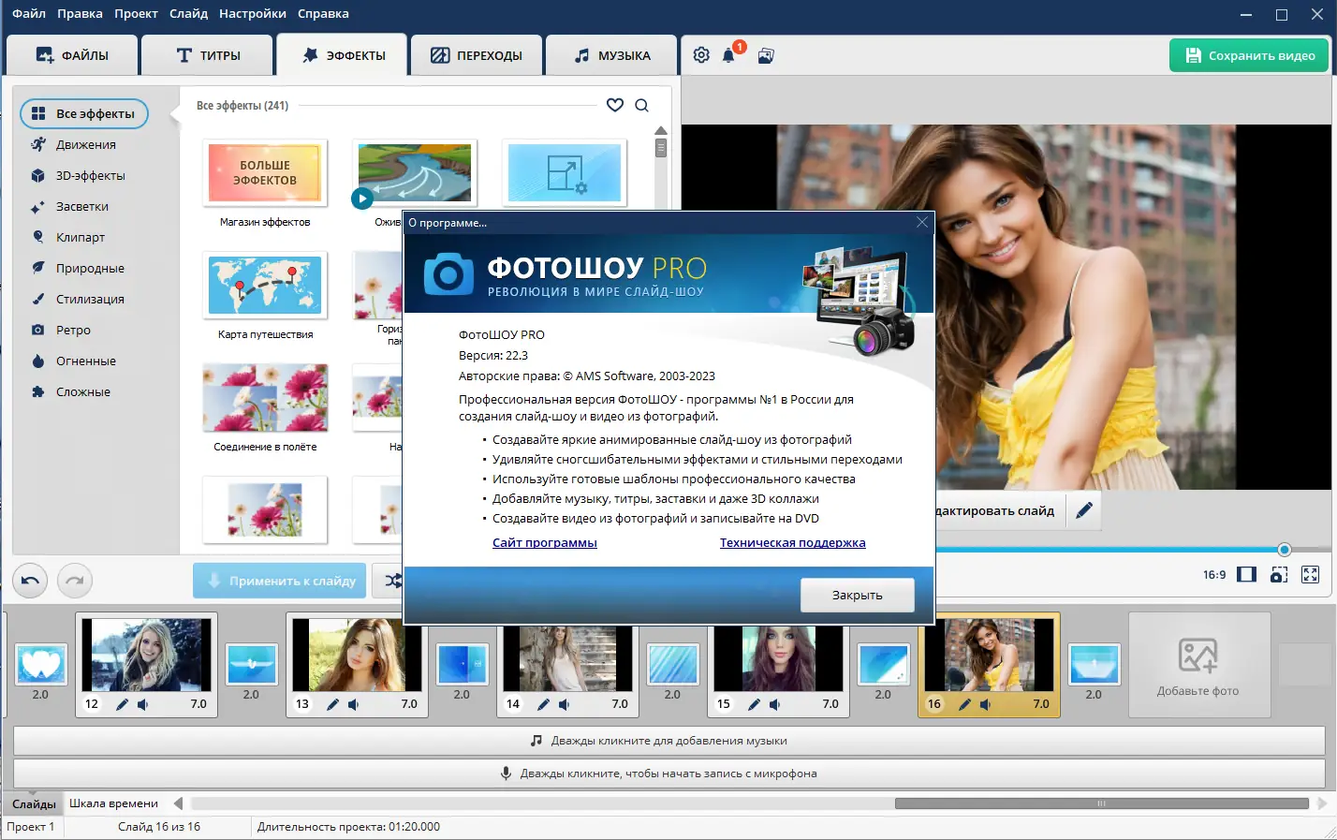Switch to the ТИТРЫ tab
The image size is (1337, 840).
click(x=208, y=55)
